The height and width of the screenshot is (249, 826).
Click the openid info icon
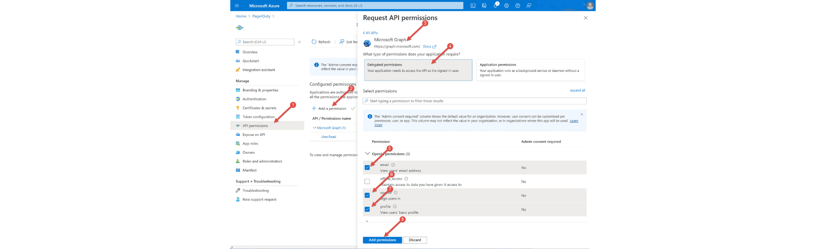(x=396, y=193)
